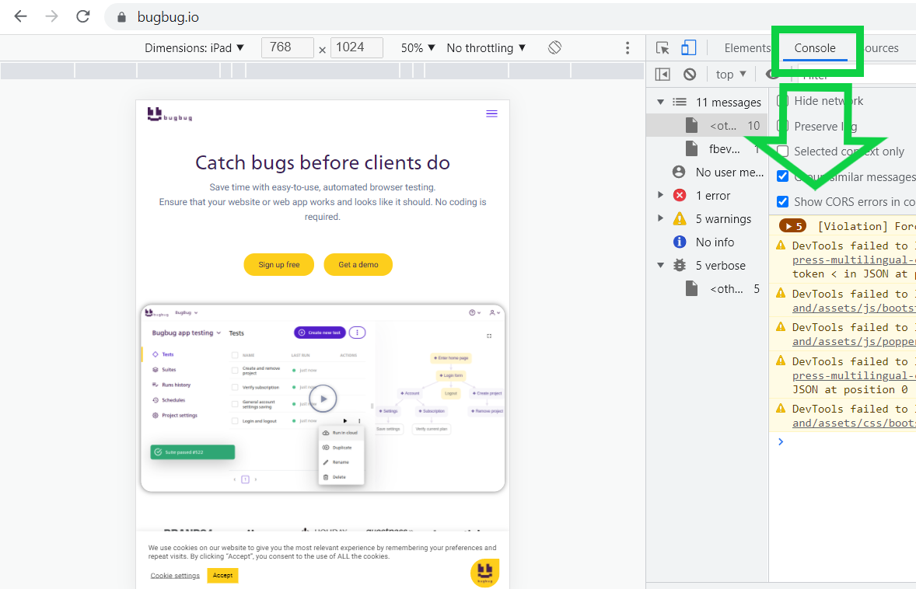Screen dimensions: 916x589
Task: Open the and/assets/js/boots link
Action: pyautogui.click(x=854, y=308)
